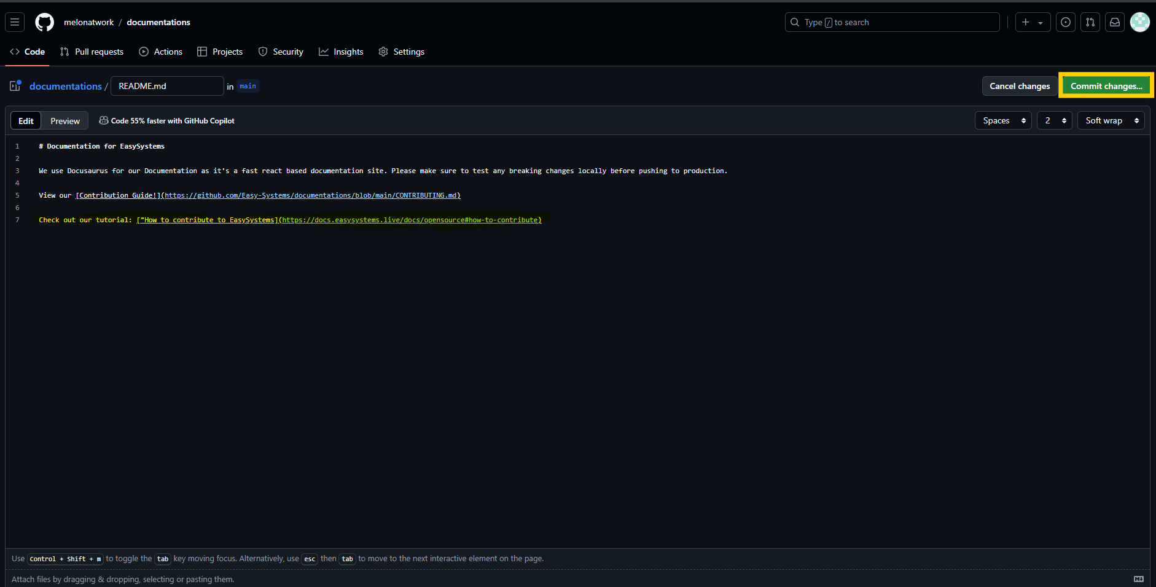Open the notifications inbox icon
Screen dimensions: 1156x587
click(x=1115, y=22)
